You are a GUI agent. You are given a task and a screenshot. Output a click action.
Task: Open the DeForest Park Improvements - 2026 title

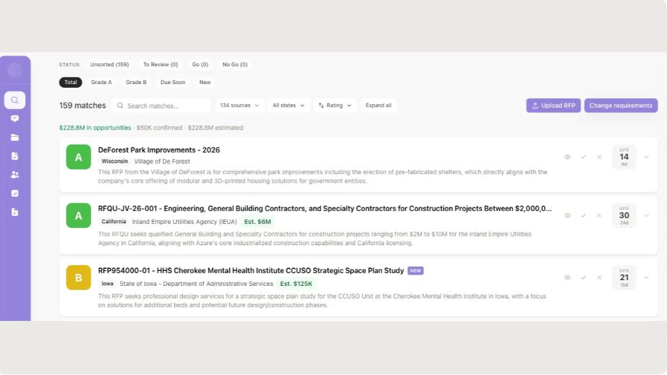coord(159,150)
